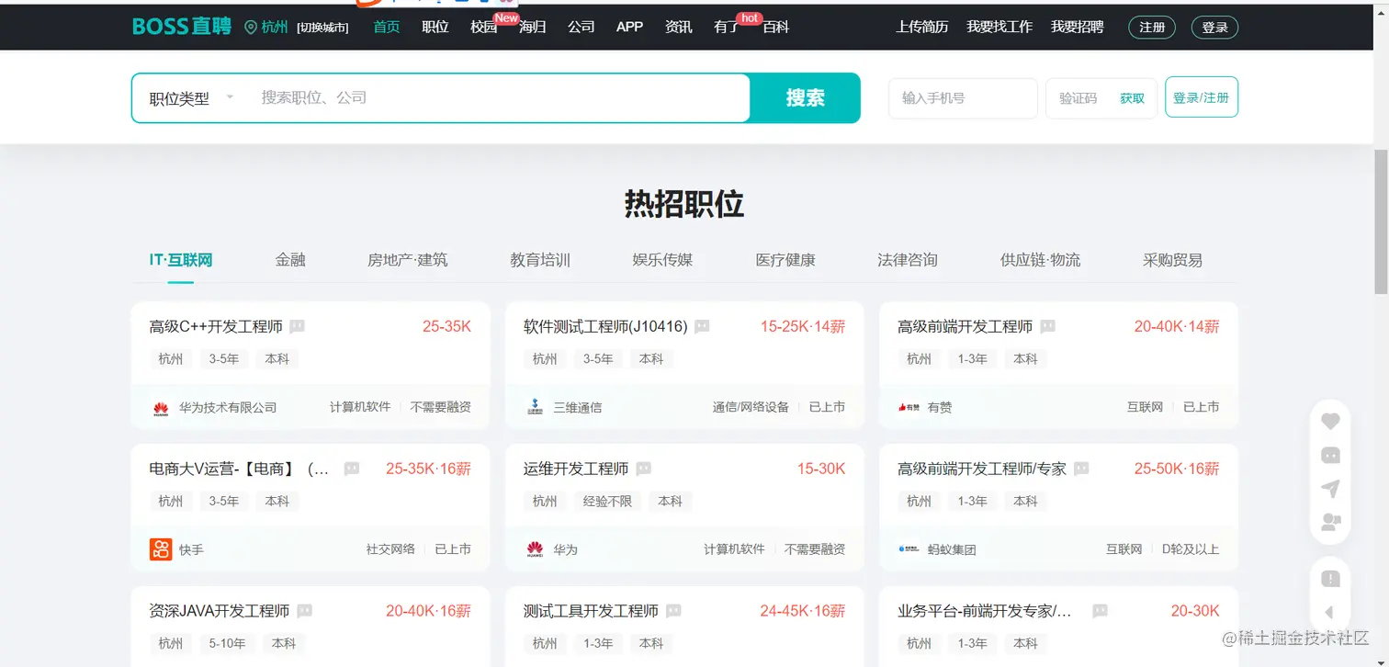This screenshot has width=1389, height=667.
Task: Click the location pin icon next to 杭州
Action: [251, 28]
